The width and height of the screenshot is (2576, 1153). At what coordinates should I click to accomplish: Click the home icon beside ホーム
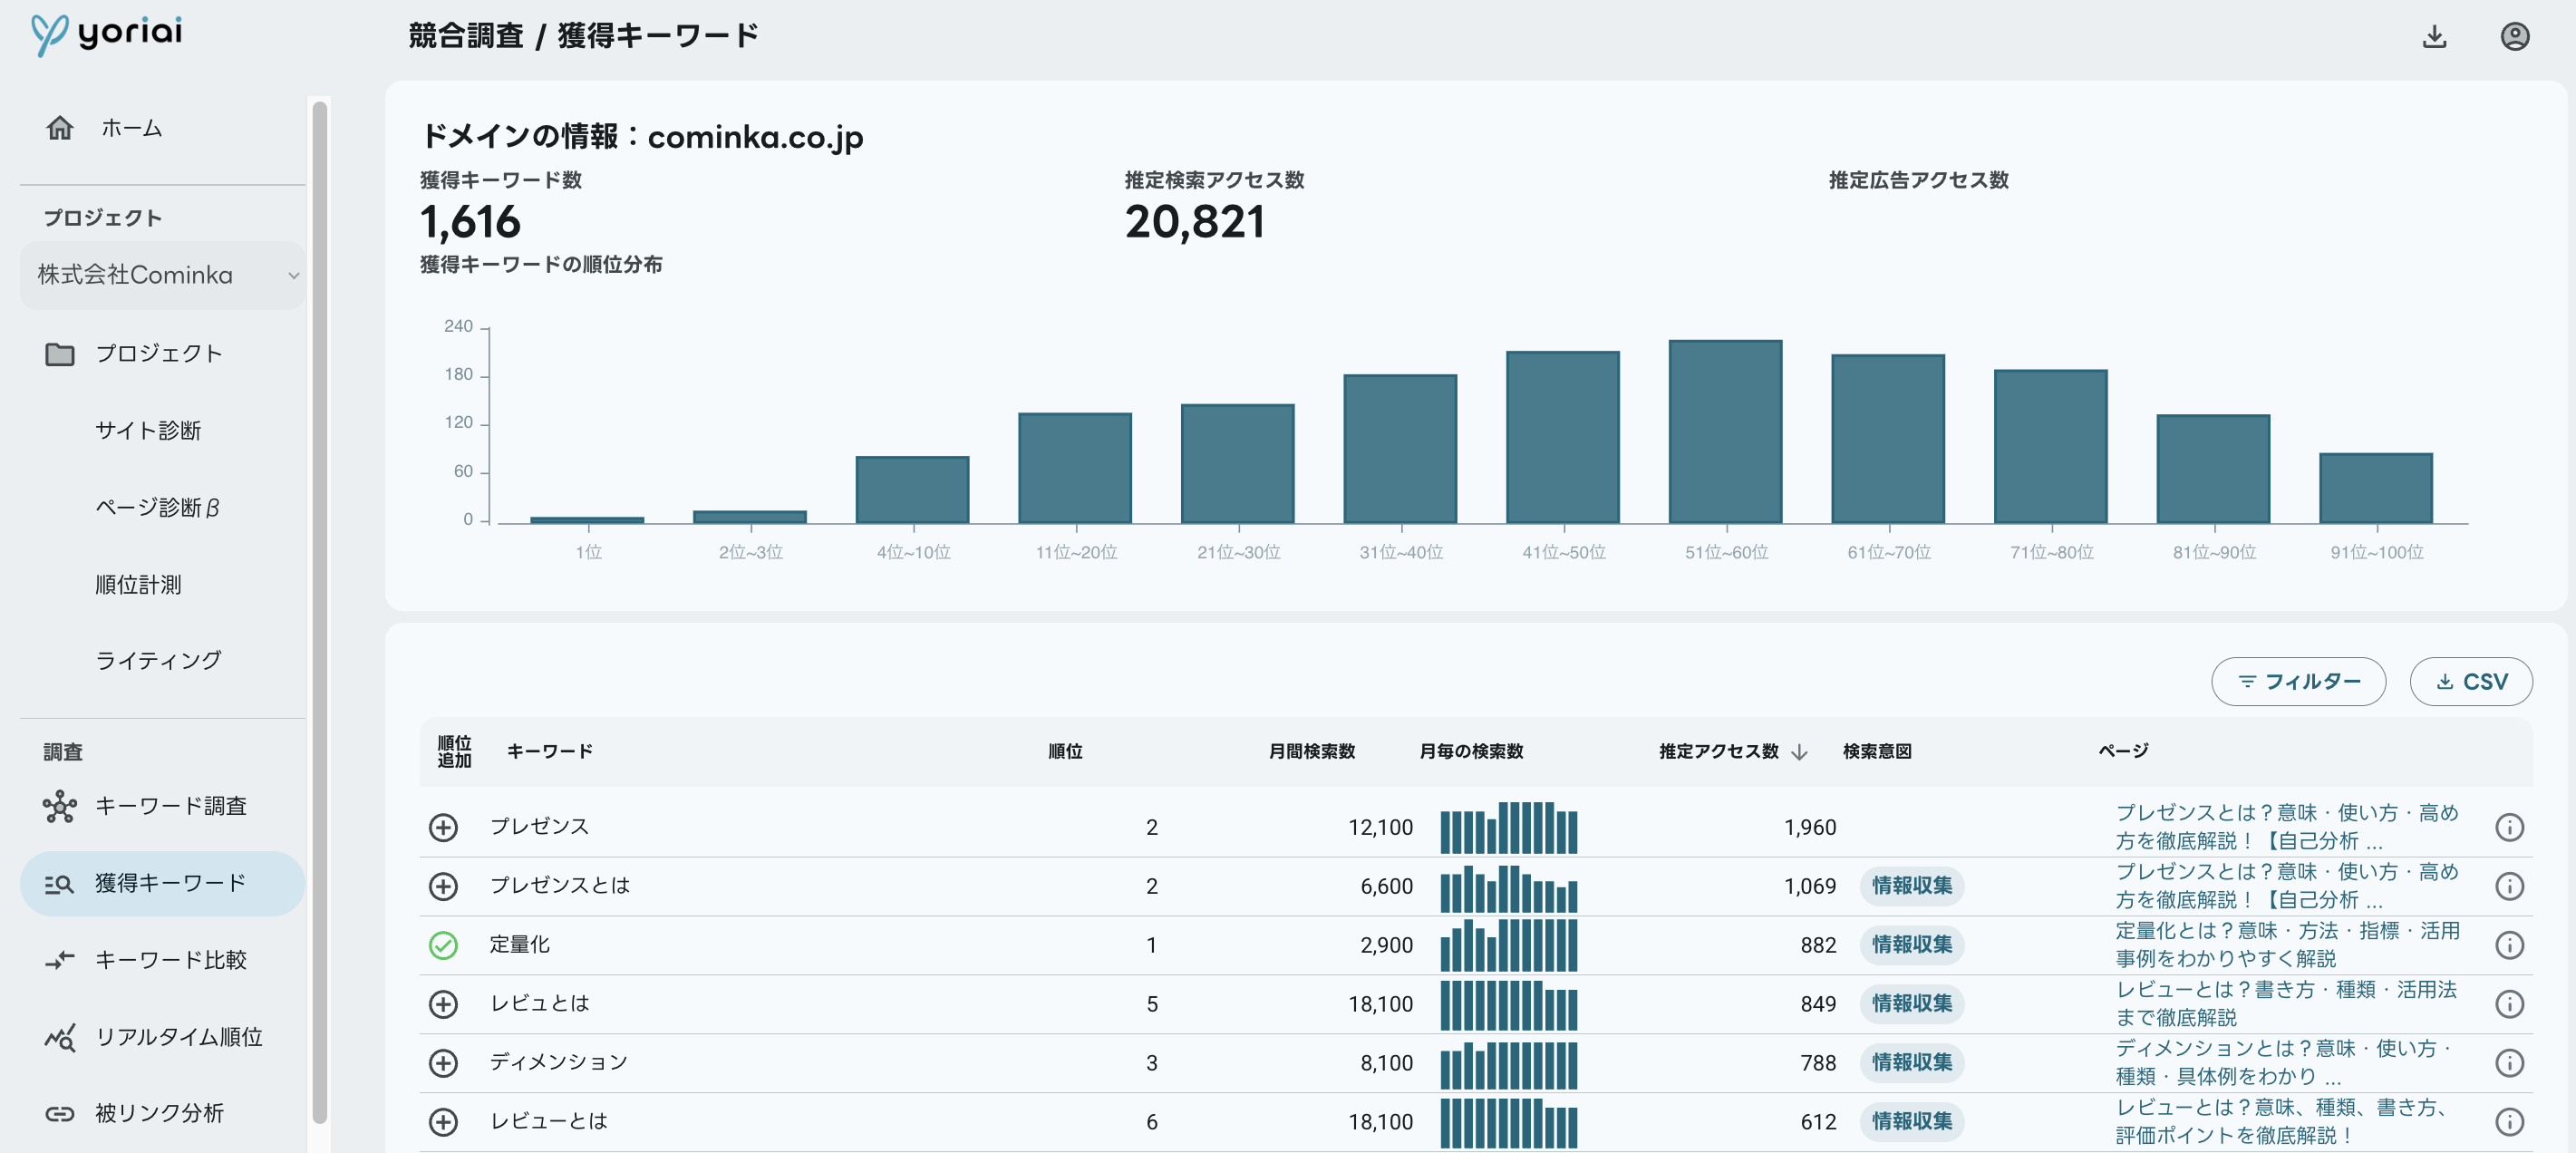pos(60,128)
